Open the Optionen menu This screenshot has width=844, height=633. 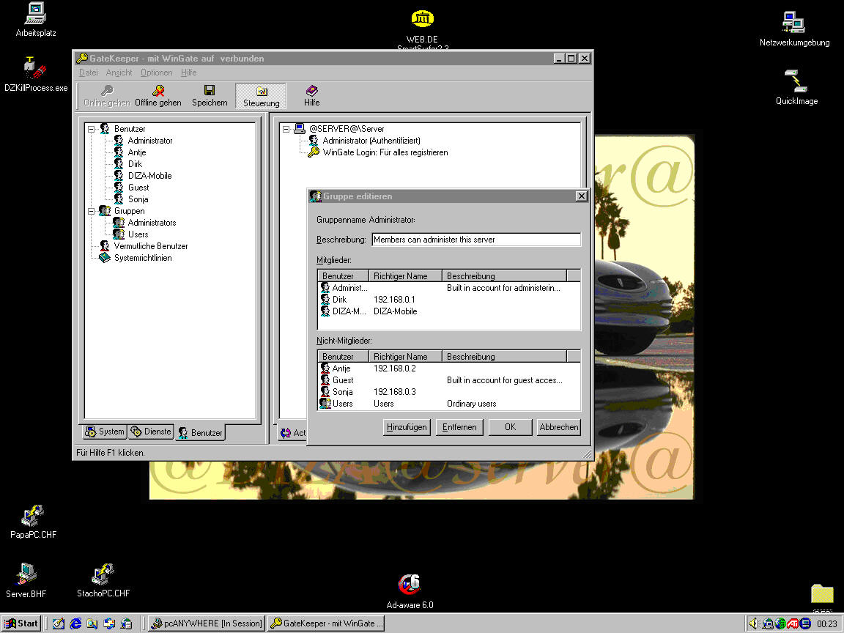tap(156, 73)
